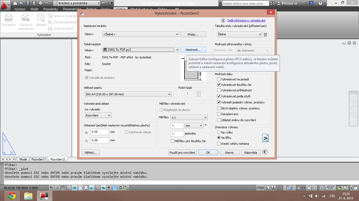The image size is (359, 201).
Task: Open printer name dropdown DWG To PDF.pc3
Action: tap(141, 50)
